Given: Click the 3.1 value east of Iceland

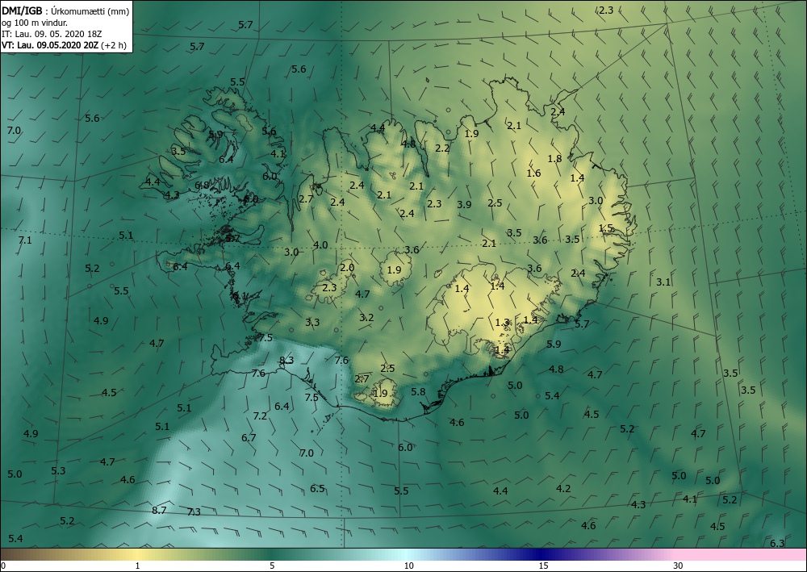Looking at the screenshot, I should pos(663,282).
